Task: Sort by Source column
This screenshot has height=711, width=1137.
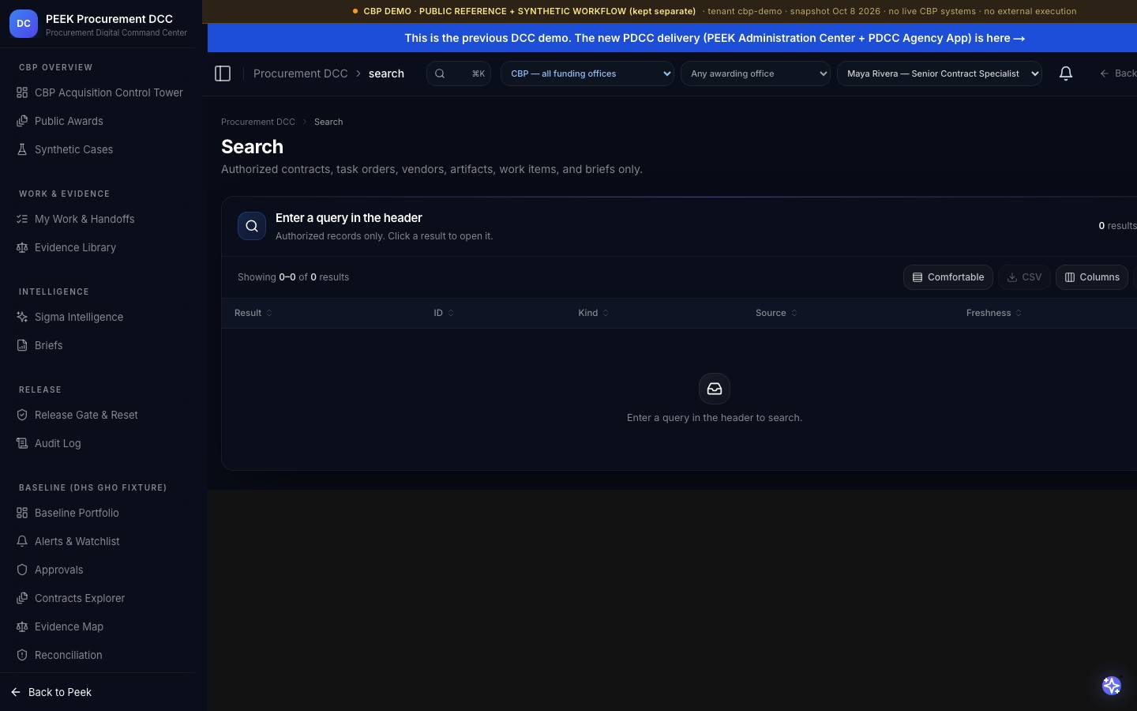Action: click(776, 313)
